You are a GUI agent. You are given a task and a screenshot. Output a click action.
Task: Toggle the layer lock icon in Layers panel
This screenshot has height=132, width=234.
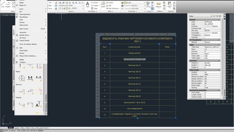point(65,8)
